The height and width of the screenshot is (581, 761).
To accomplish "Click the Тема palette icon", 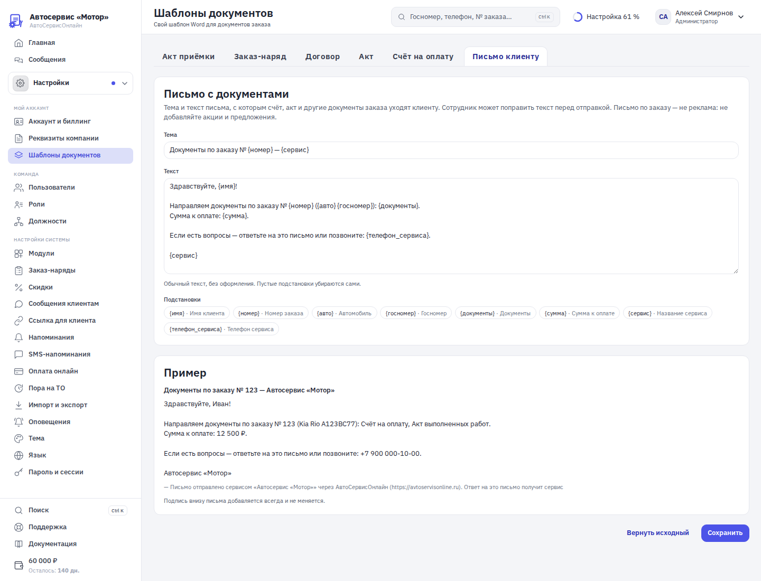I will click(x=18, y=438).
